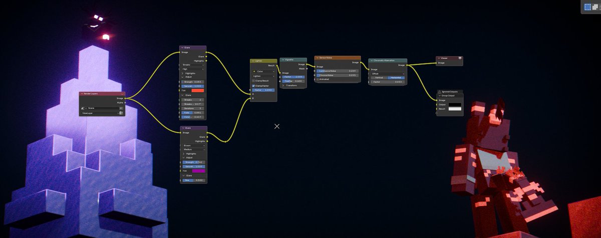
Task: Open the High quality dropdown in upper Glare
Action: click(x=193, y=69)
